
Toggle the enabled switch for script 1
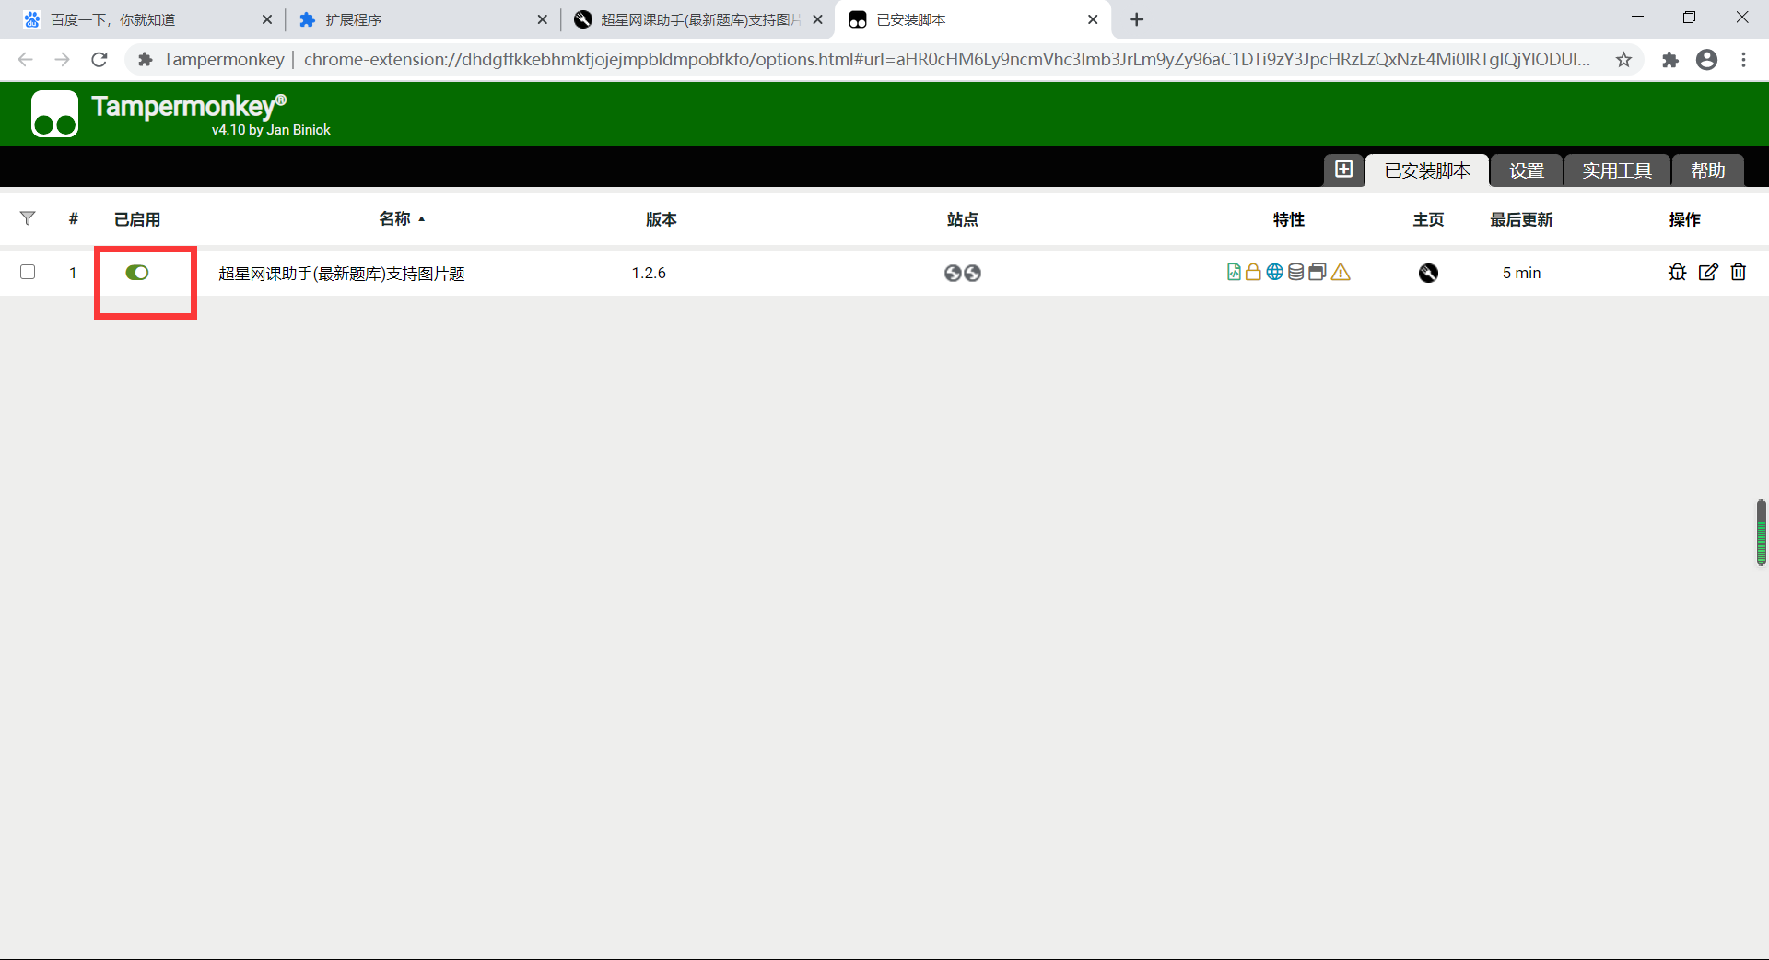[137, 273]
